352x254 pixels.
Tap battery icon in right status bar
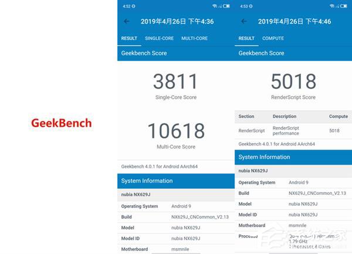(344, 6)
